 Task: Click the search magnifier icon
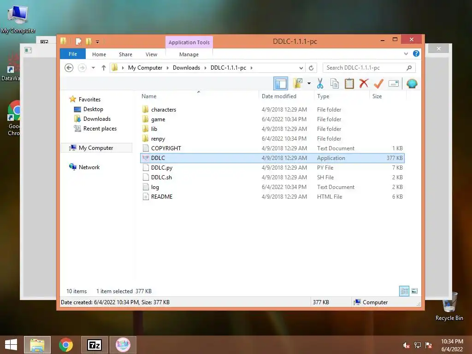click(x=409, y=68)
